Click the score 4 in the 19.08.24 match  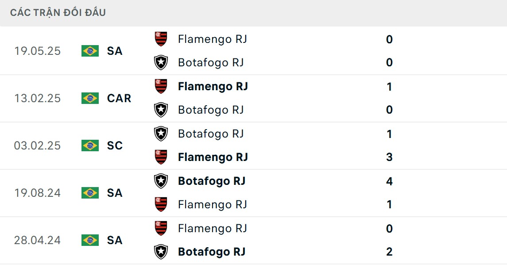coord(389,181)
